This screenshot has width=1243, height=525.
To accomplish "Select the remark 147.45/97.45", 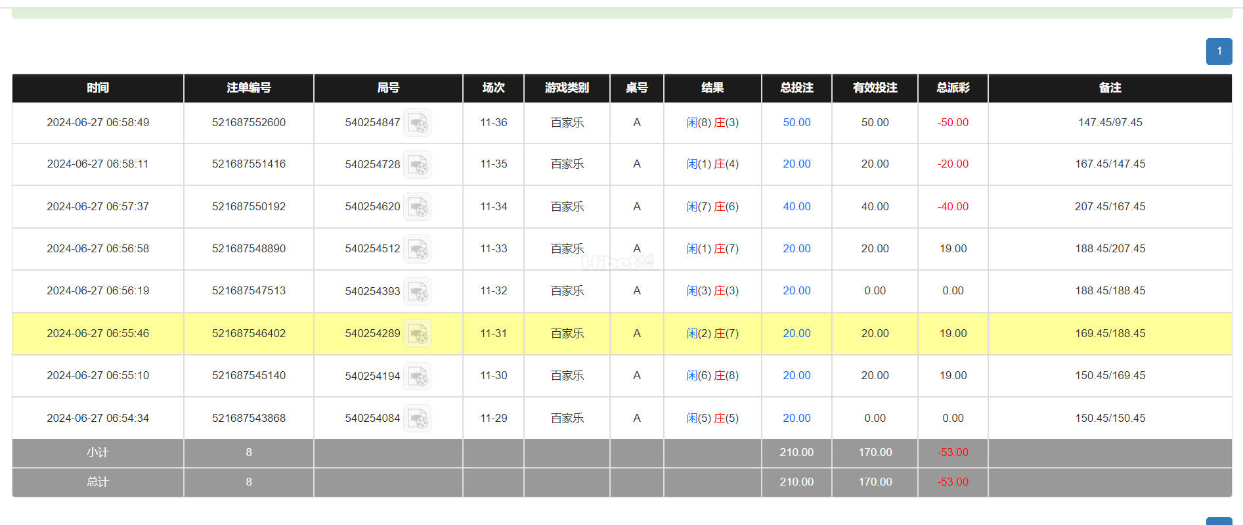I will [x=1110, y=122].
